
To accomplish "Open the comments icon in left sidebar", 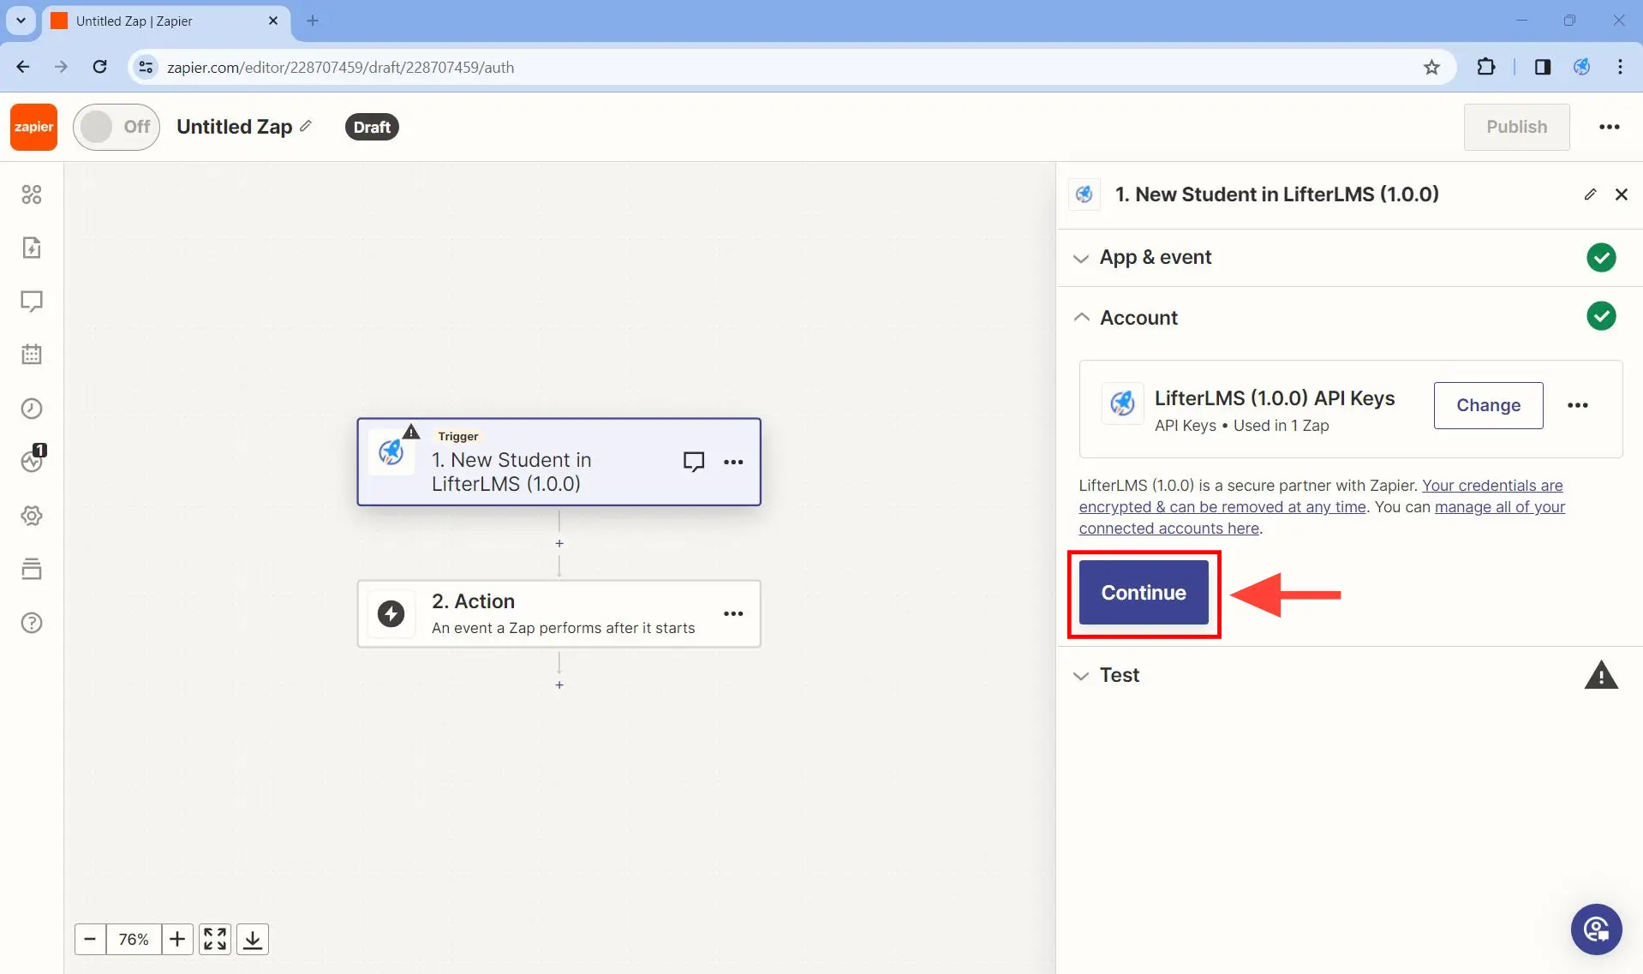I will point(32,302).
